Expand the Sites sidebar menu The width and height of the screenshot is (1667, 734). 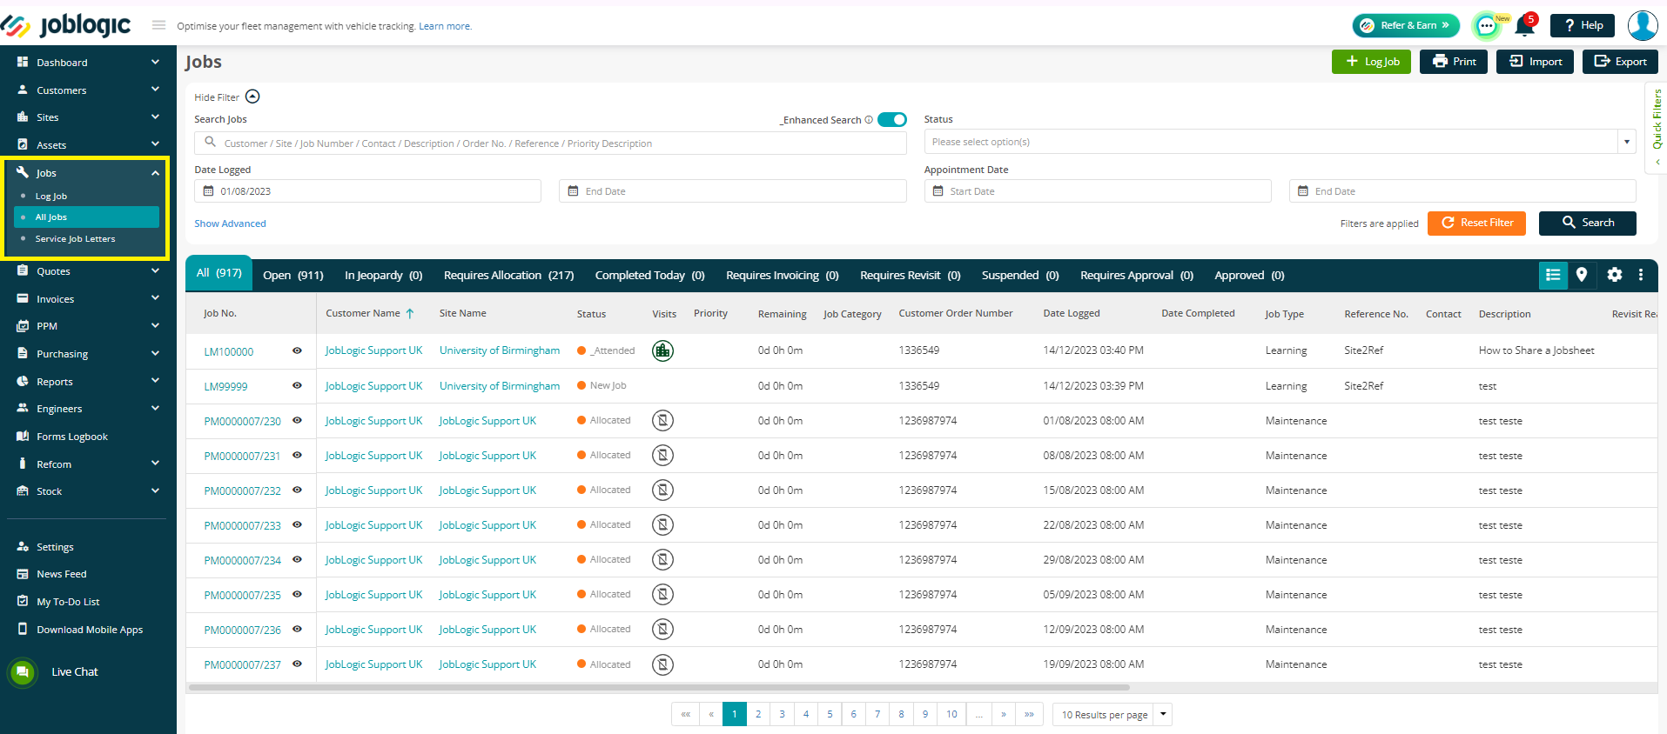click(x=155, y=117)
